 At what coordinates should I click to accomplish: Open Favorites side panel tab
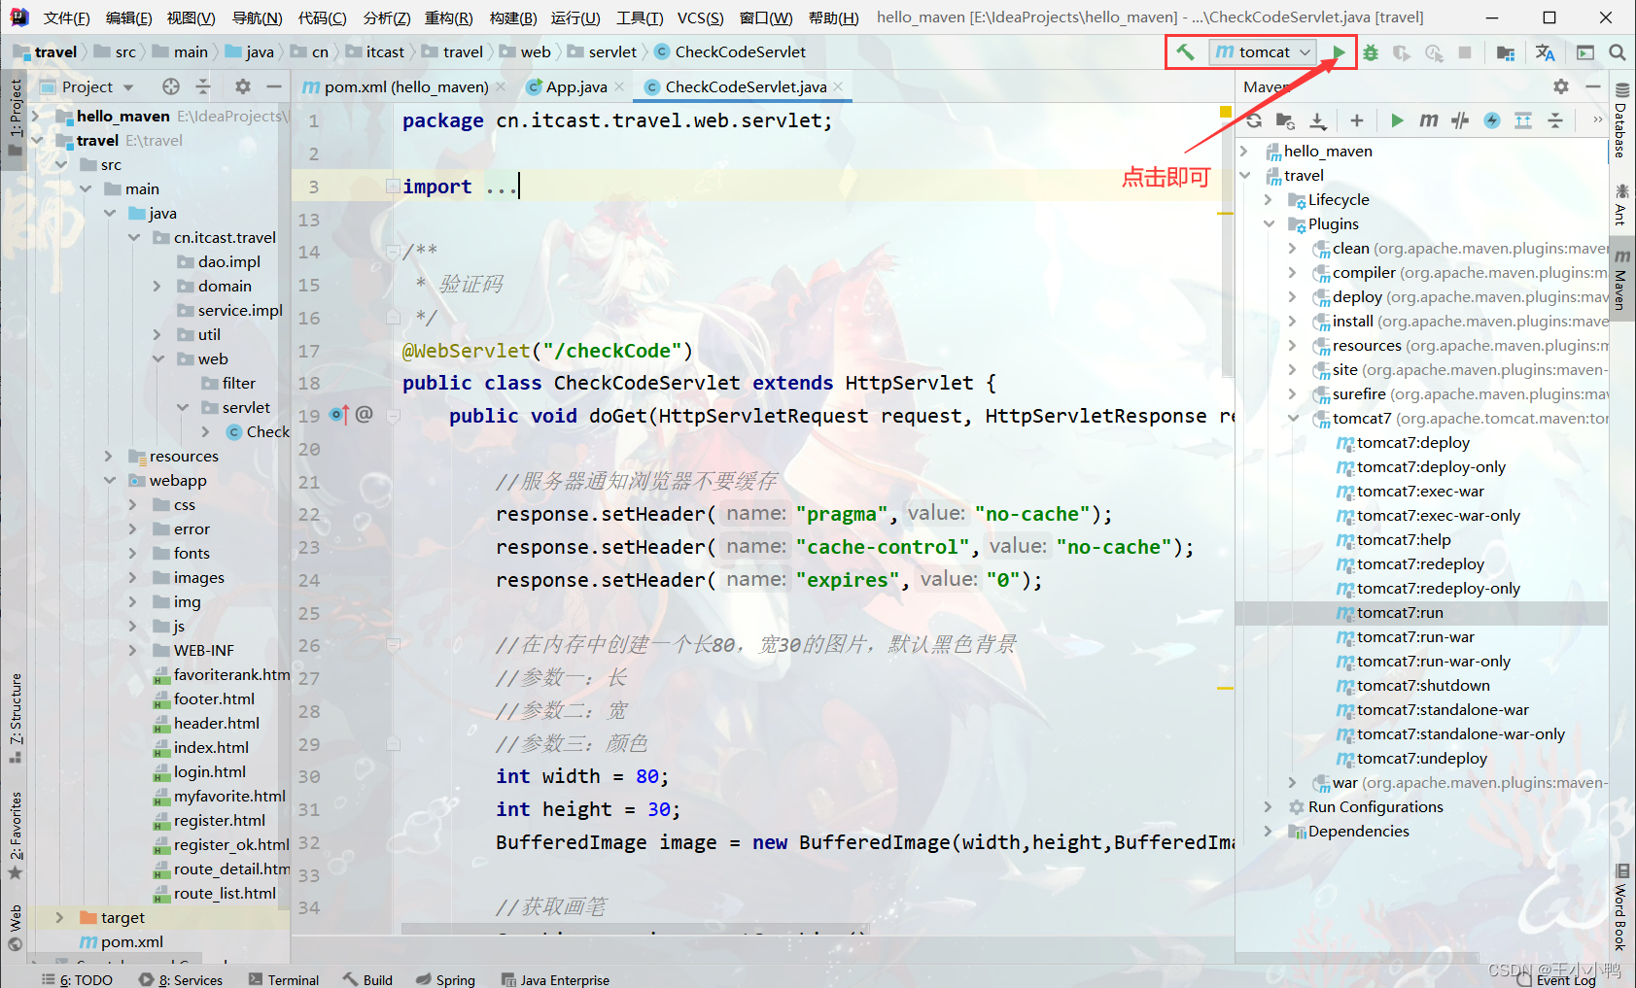(16, 835)
